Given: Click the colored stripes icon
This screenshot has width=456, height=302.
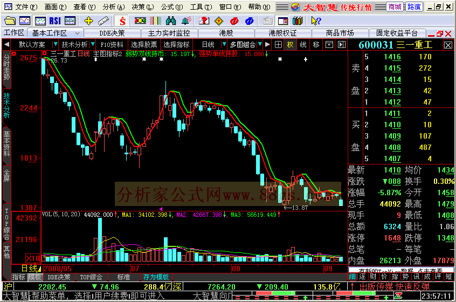Looking at the screenshot, I should coord(156,21).
